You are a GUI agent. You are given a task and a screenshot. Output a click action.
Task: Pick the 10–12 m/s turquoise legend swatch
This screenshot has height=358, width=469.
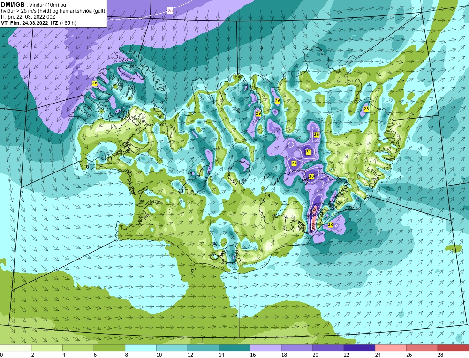172,348
